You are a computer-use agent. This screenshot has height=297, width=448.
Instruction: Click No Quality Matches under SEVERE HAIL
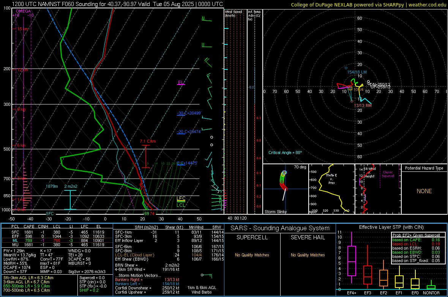[x=308, y=255]
